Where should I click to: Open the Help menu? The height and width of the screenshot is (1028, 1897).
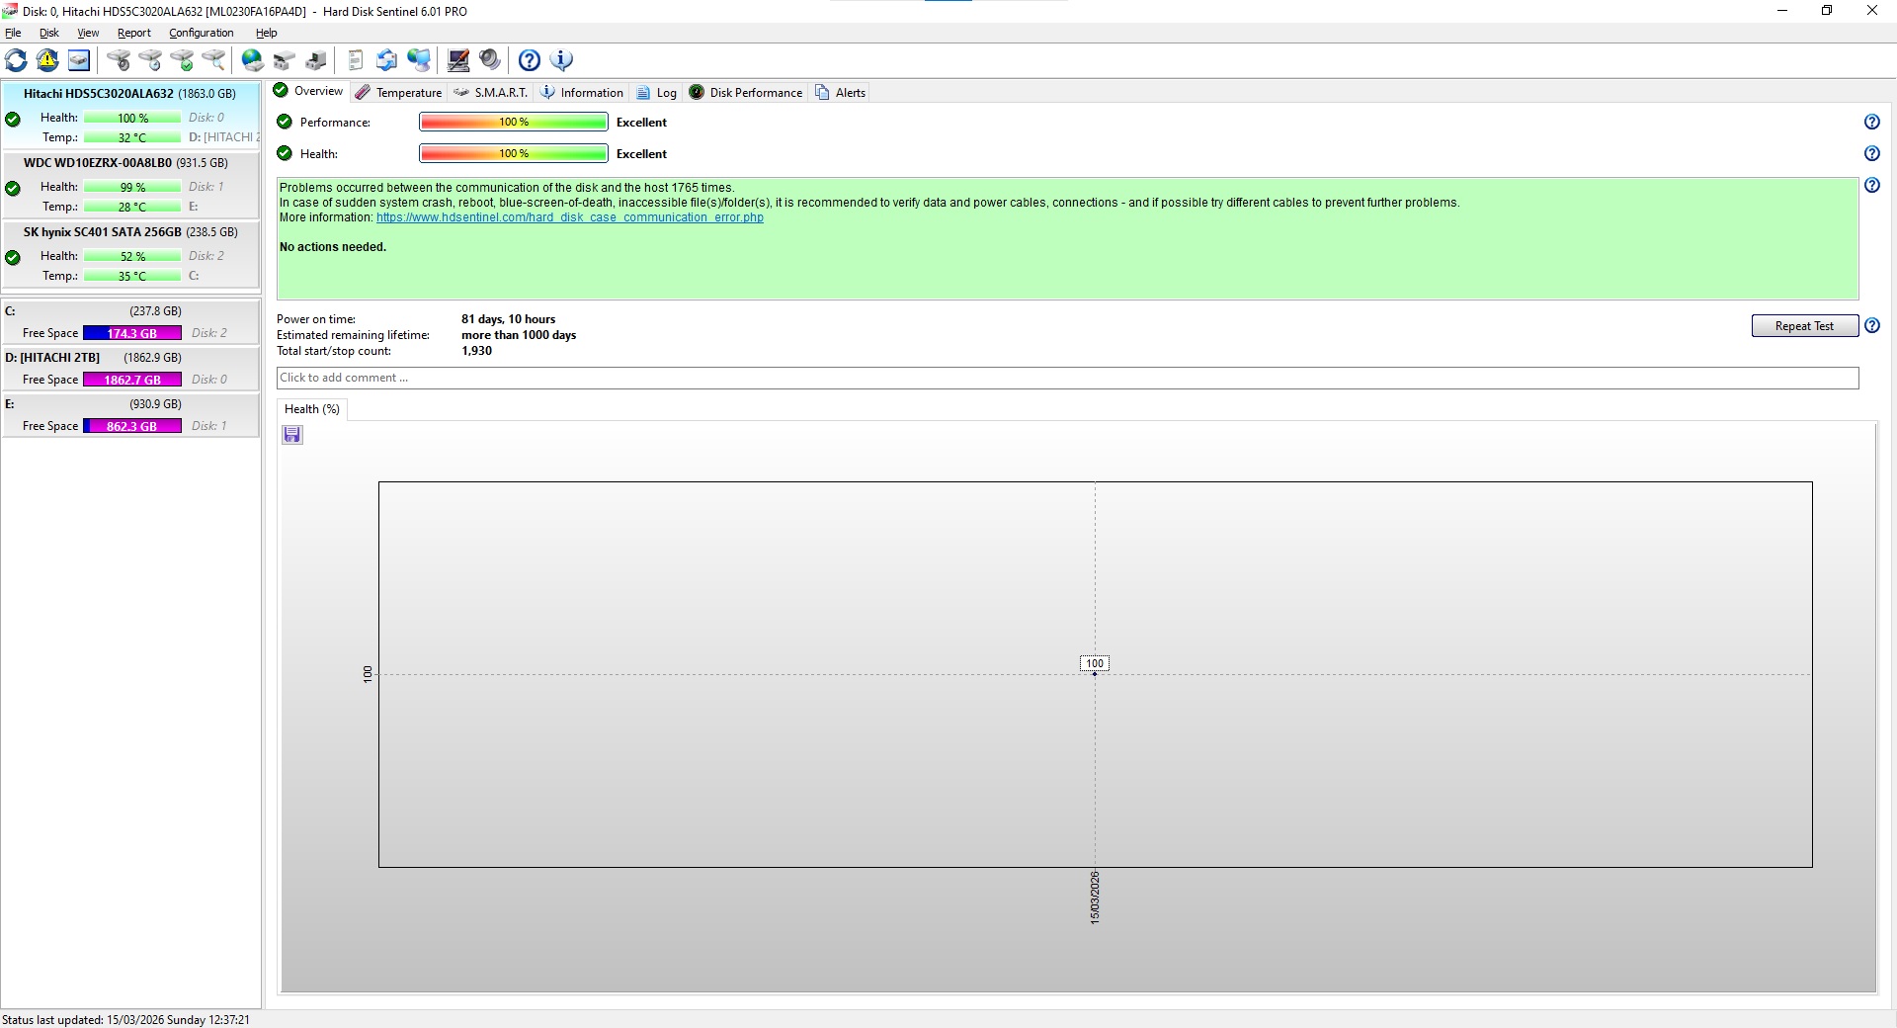[x=267, y=33]
